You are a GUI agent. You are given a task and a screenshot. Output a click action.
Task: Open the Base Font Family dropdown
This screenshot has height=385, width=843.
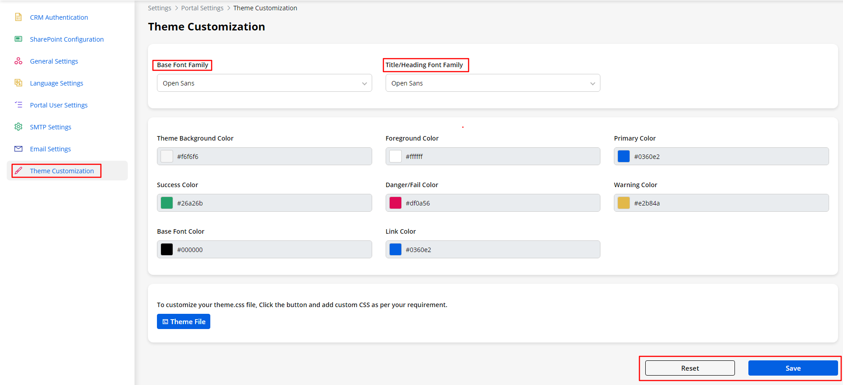(264, 83)
